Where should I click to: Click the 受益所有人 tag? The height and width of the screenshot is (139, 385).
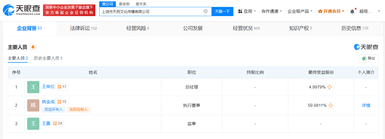coord(54,109)
